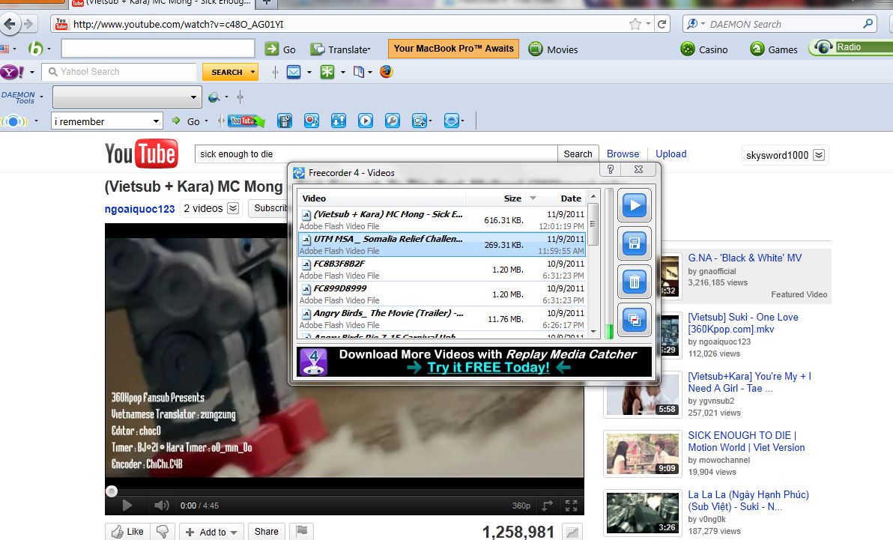Click the thumbs-down Dislike button
This screenshot has height=540, width=893.
[x=163, y=532]
